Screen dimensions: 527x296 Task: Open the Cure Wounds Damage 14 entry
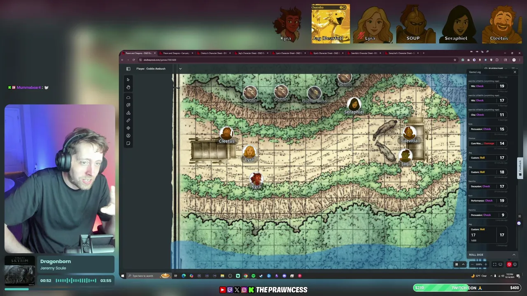click(488, 143)
